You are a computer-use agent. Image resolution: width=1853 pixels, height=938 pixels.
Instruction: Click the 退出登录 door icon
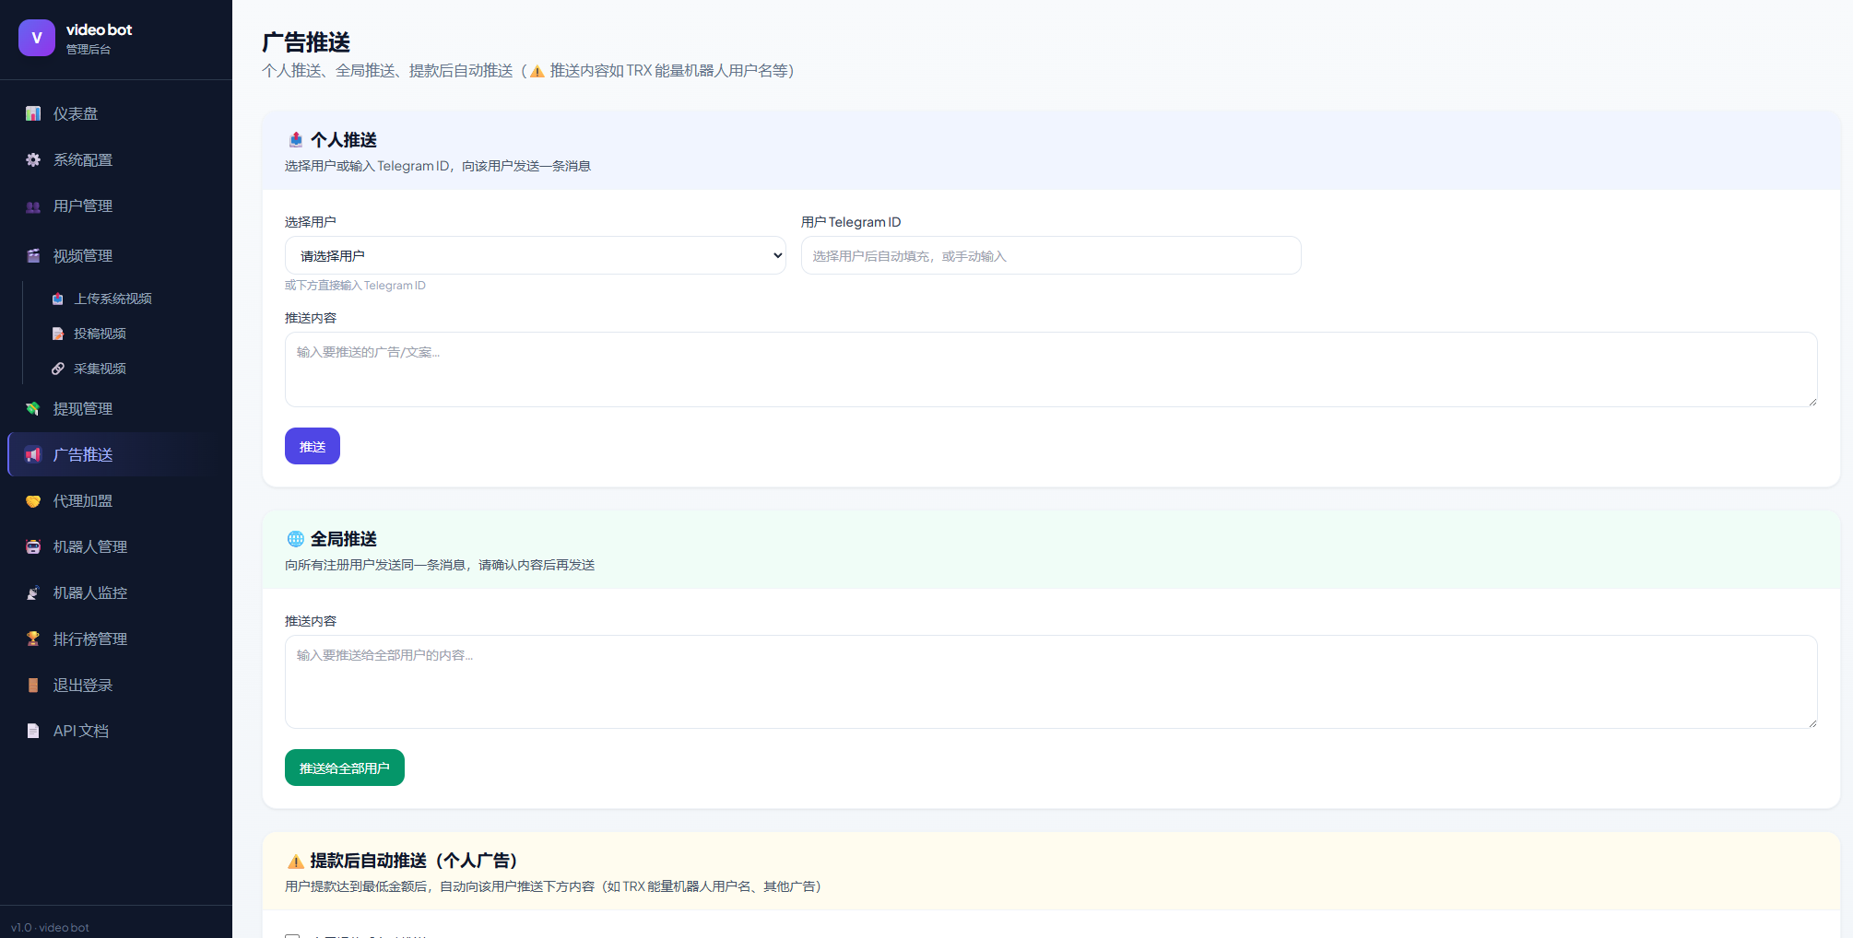[33, 685]
